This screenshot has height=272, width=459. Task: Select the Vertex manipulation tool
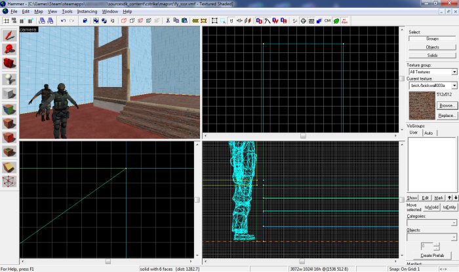(9, 181)
